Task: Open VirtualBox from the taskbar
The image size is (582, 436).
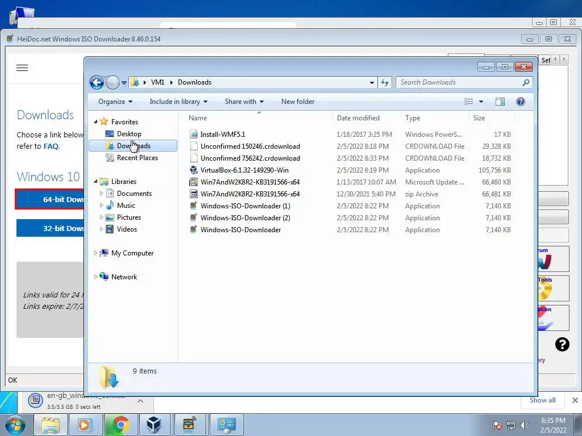Action: (153, 425)
